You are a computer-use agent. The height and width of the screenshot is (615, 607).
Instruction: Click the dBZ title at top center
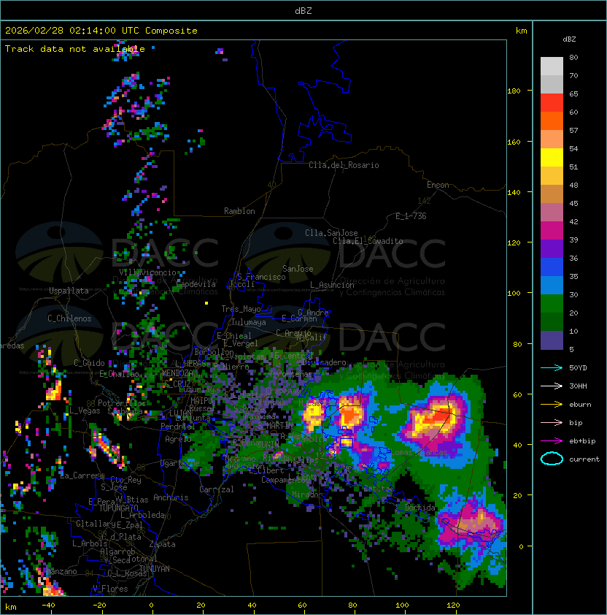pyautogui.click(x=303, y=10)
